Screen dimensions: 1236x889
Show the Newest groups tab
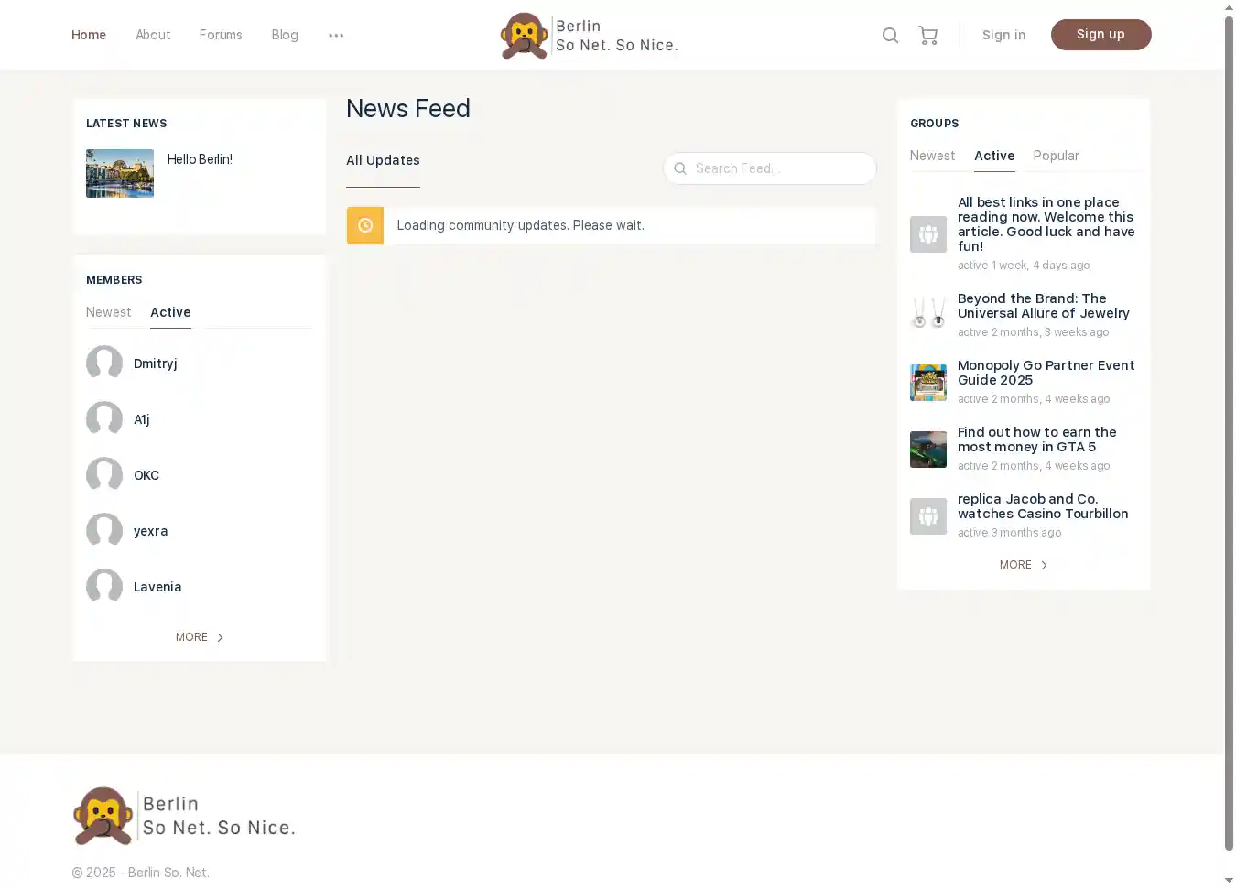click(x=932, y=156)
